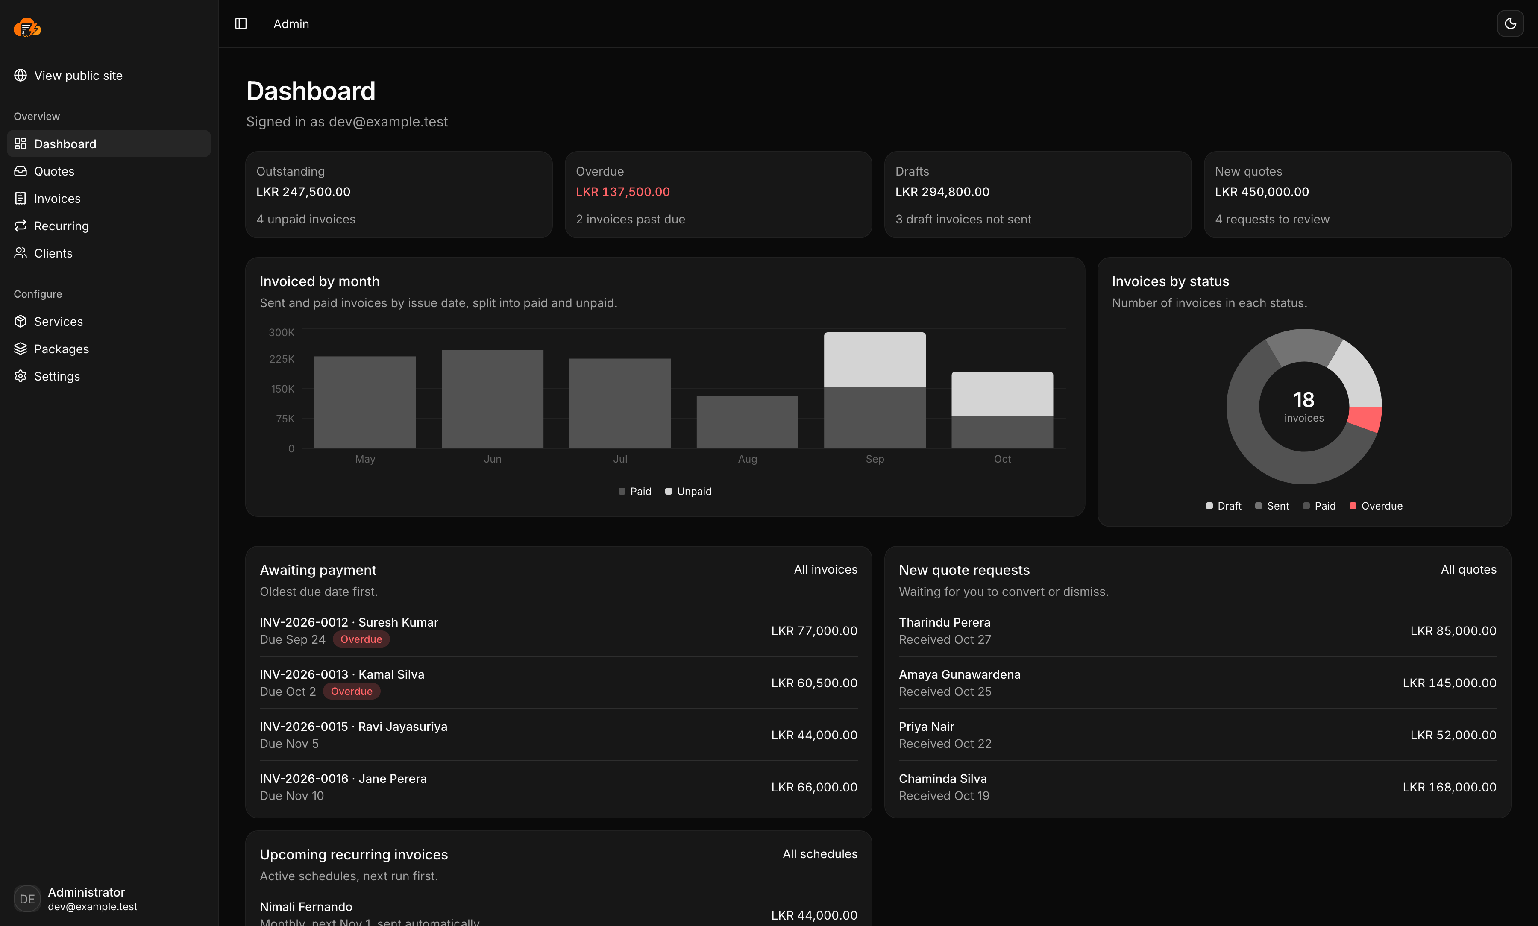Toggle the Unpaid legend swatch
Screen dimensions: 1538x926
point(668,492)
